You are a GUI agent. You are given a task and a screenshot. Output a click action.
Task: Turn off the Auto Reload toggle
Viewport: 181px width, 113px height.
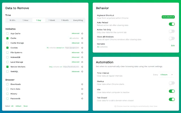pos(172,24)
